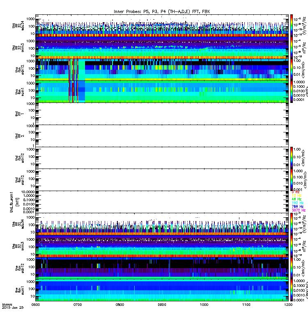Viewport: 308px width, 328px height.
Task: Select the 0800 time axis label
Action: point(120,305)
